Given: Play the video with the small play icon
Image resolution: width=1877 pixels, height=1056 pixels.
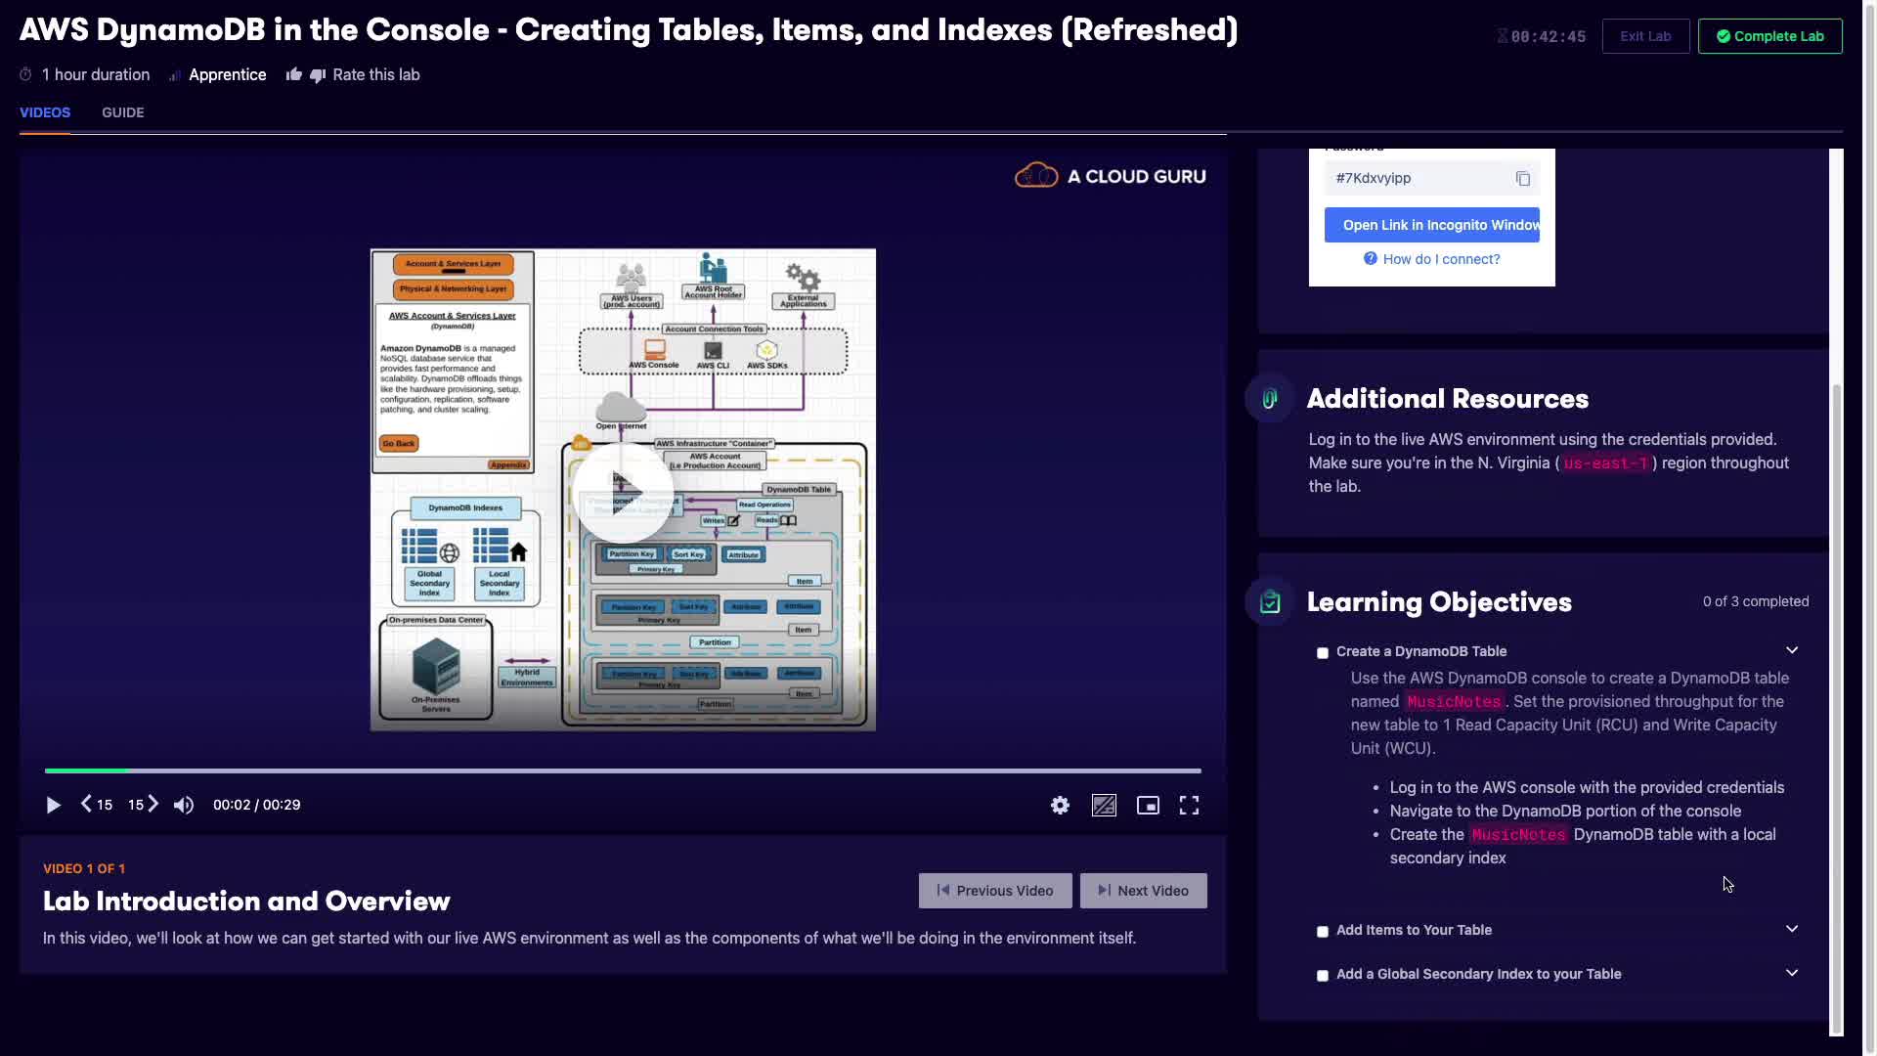Looking at the screenshot, I should tap(53, 805).
